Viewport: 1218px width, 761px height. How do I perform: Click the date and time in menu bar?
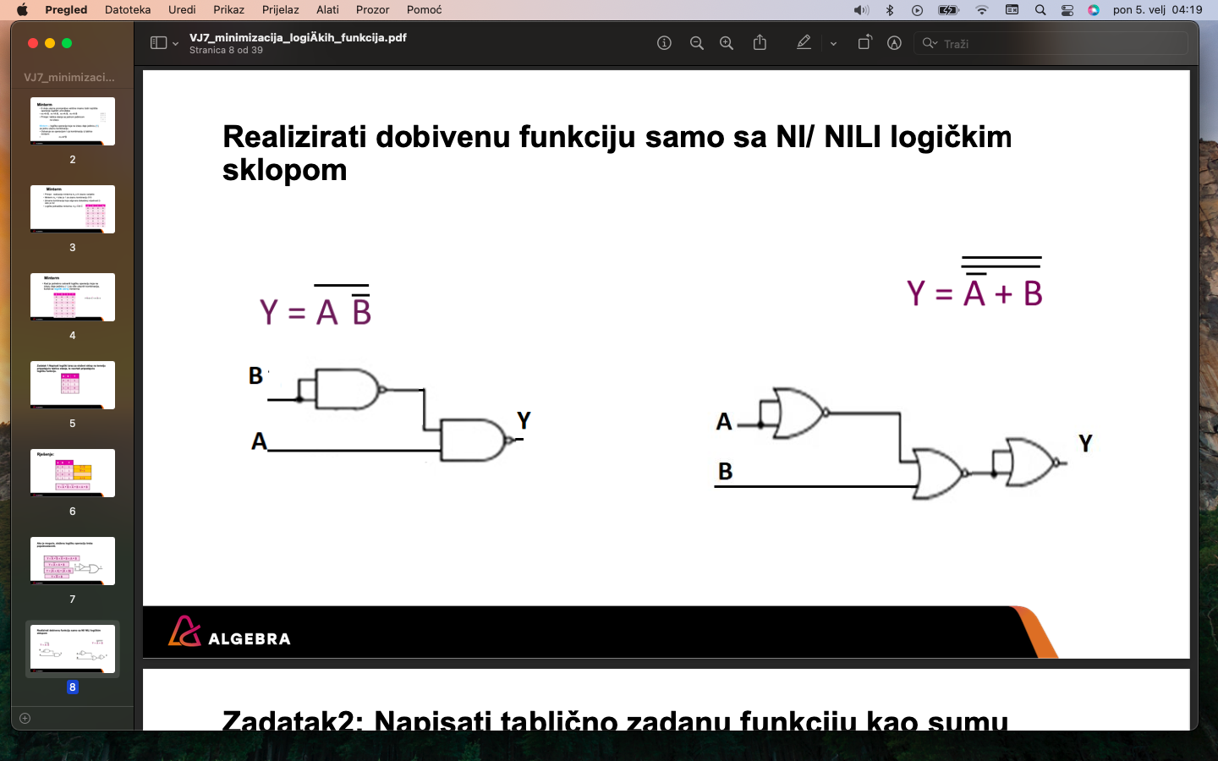(1157, 9)
